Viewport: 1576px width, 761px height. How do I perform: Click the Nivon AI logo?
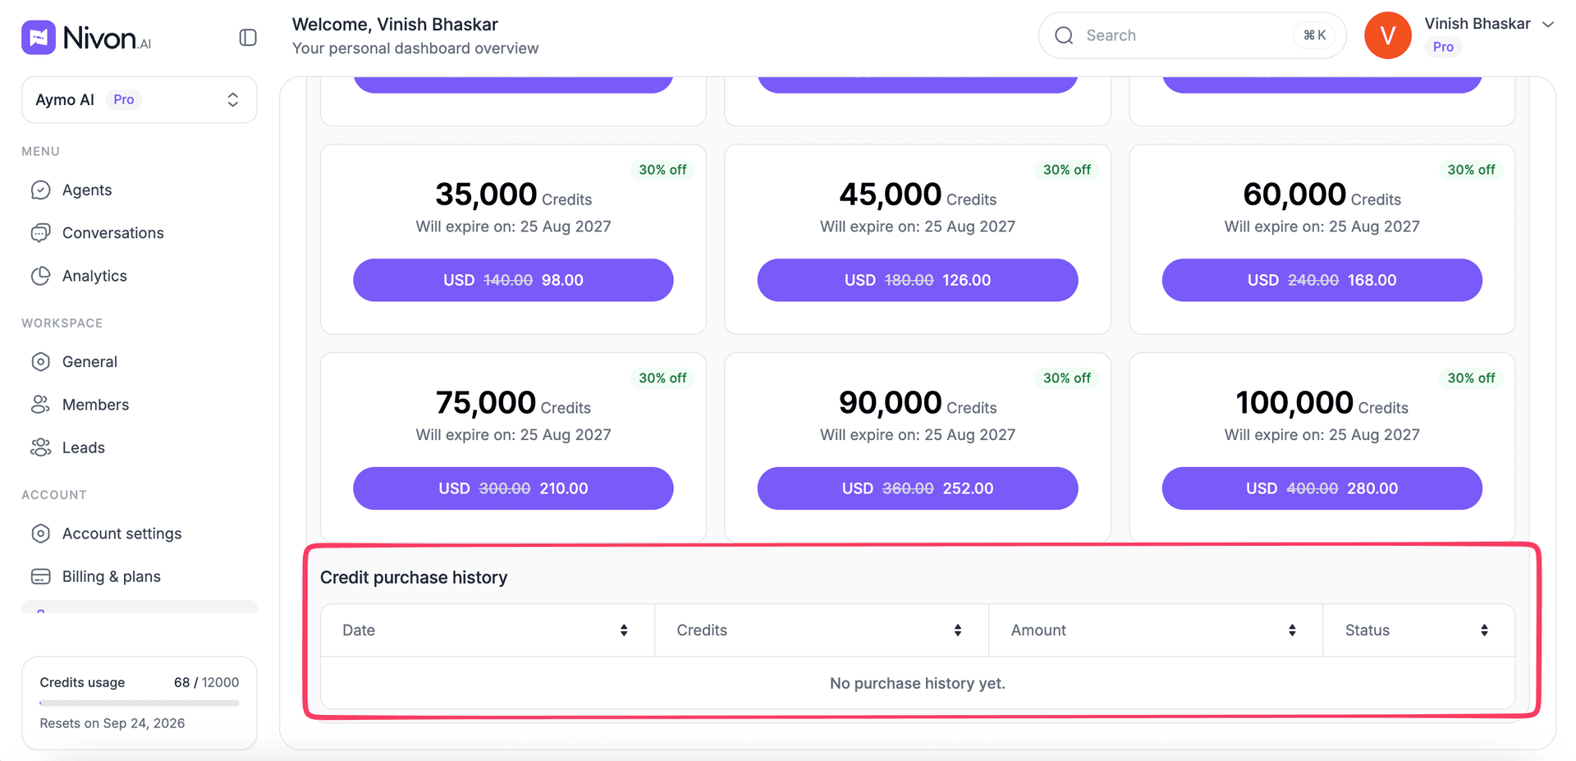pyautogui.click(x=86, y=38)
